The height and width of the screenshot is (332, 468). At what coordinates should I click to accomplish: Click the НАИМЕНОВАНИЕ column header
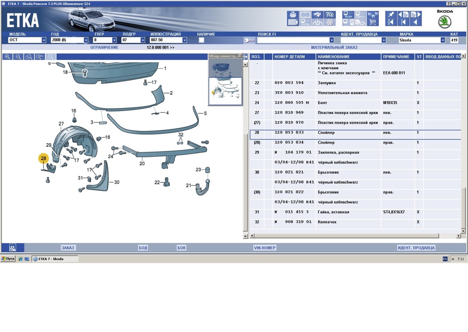click(x=348, y=56)
